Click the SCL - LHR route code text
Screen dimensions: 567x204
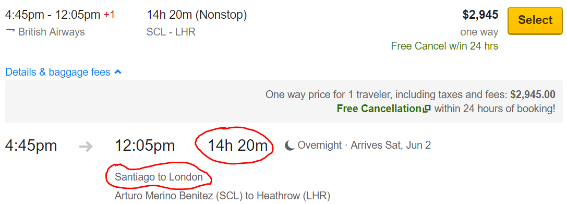click(x=171, y=32)
